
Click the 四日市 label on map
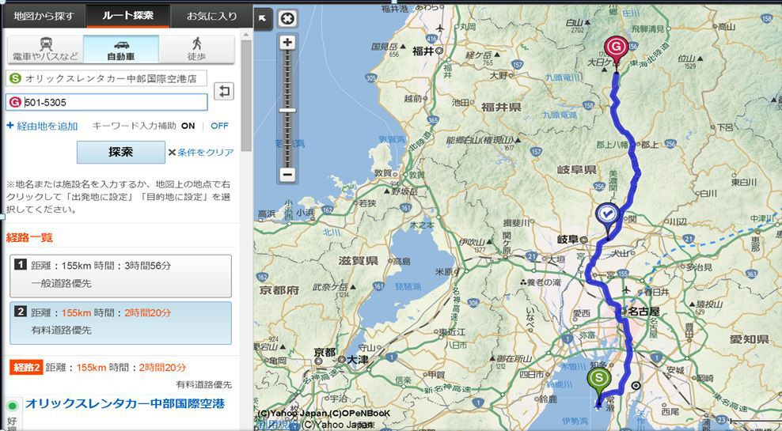pos(532,372)
